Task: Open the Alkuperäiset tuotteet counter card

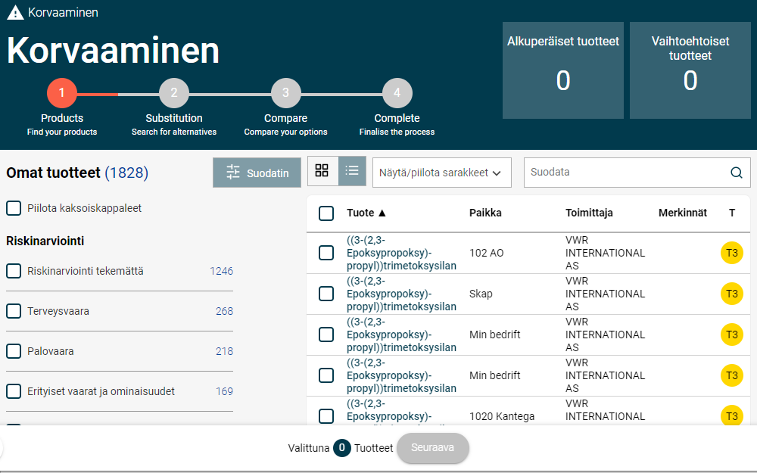Action: point(563,70)
